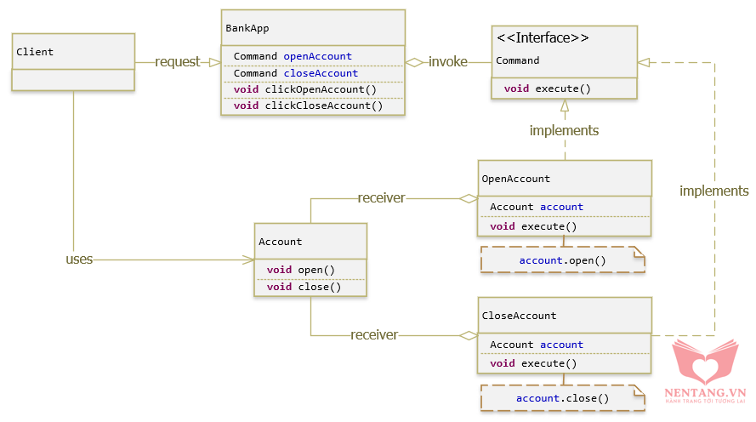
Task: Select the account.close() note
Action: (562, 398)
